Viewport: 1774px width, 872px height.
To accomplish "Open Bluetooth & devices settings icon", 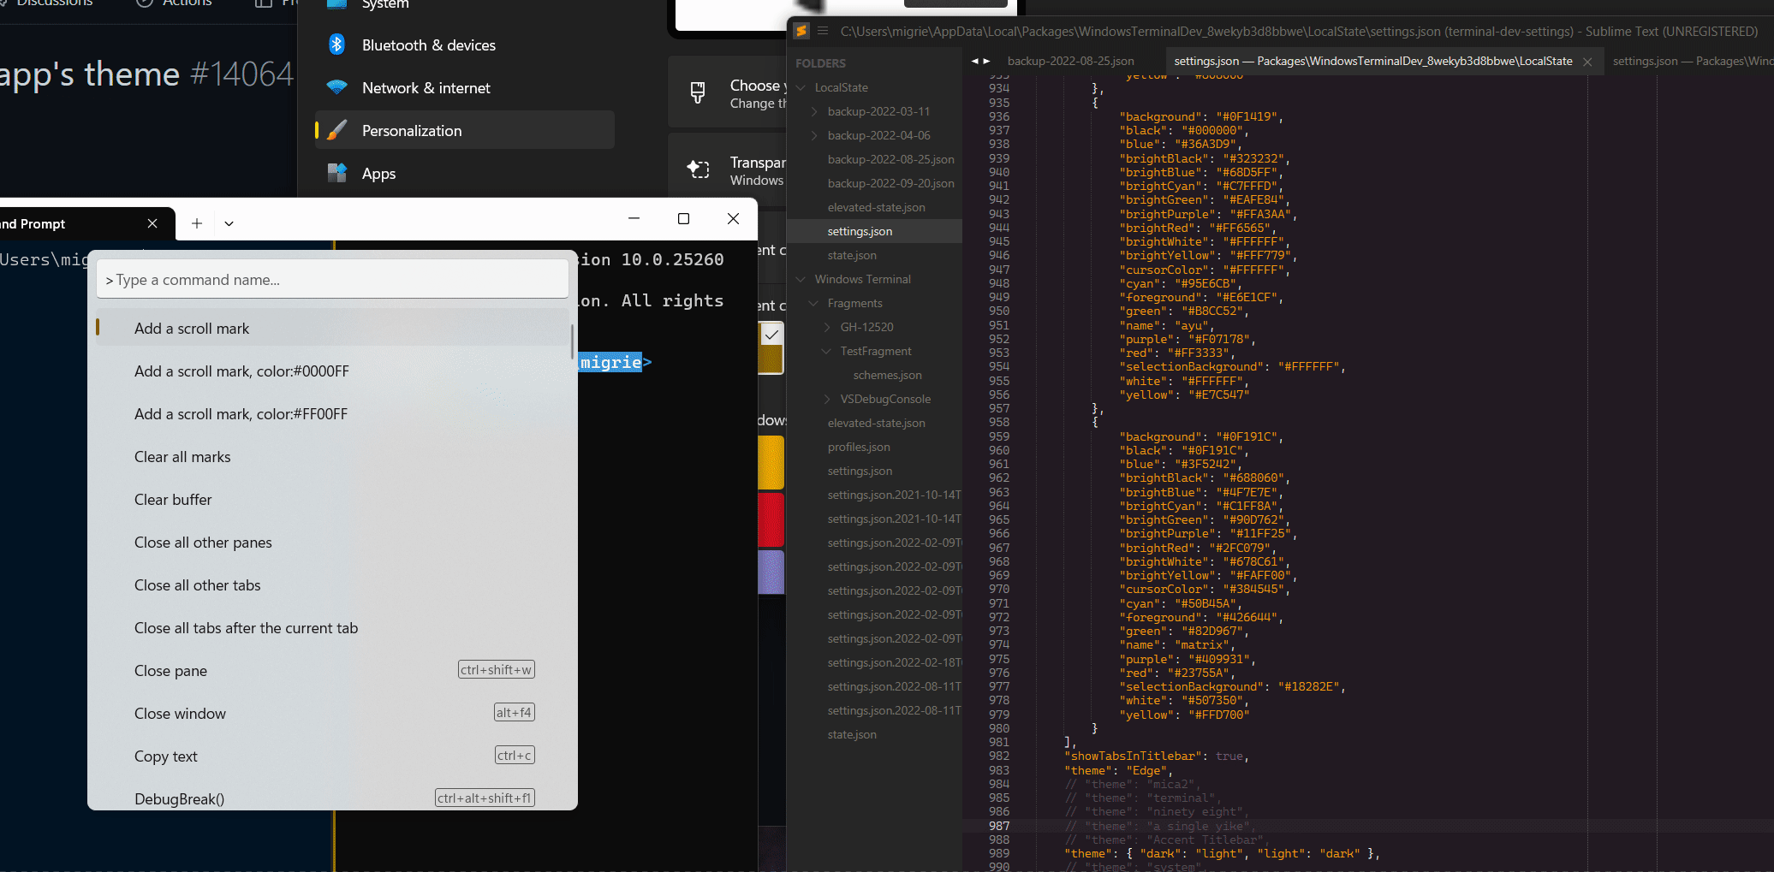I will tap(337, 44).
